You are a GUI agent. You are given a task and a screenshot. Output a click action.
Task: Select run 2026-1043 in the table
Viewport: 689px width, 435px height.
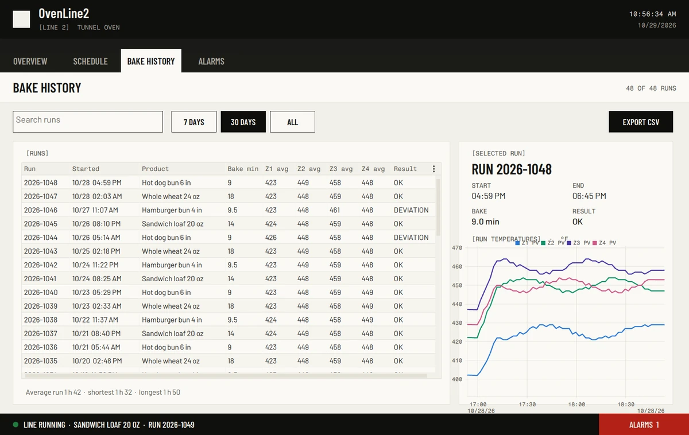pyautogui.click(x=229, y=251)
